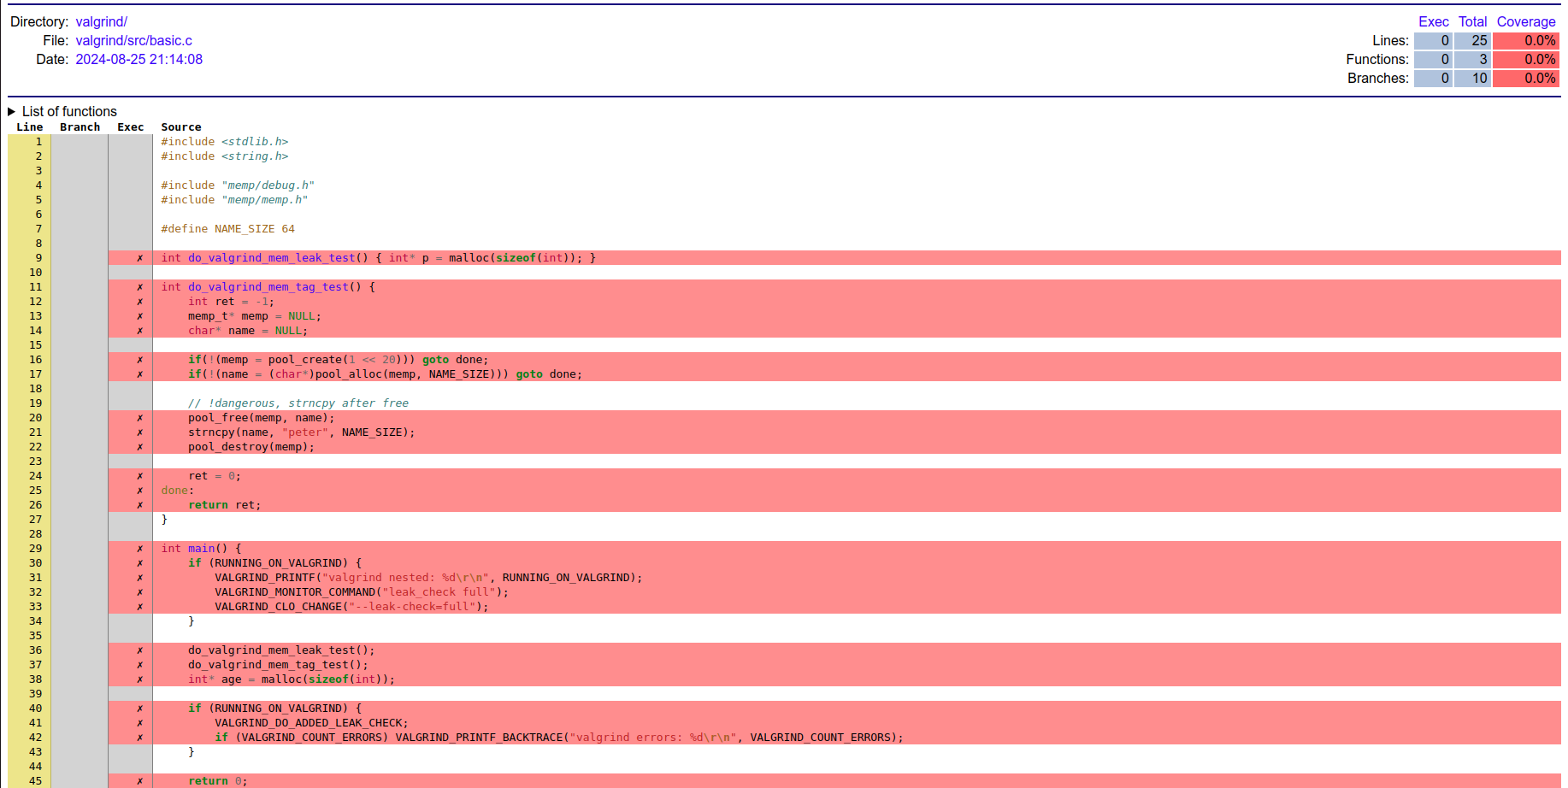Click the not-executed mark on line 45

(x=140, y=780)
